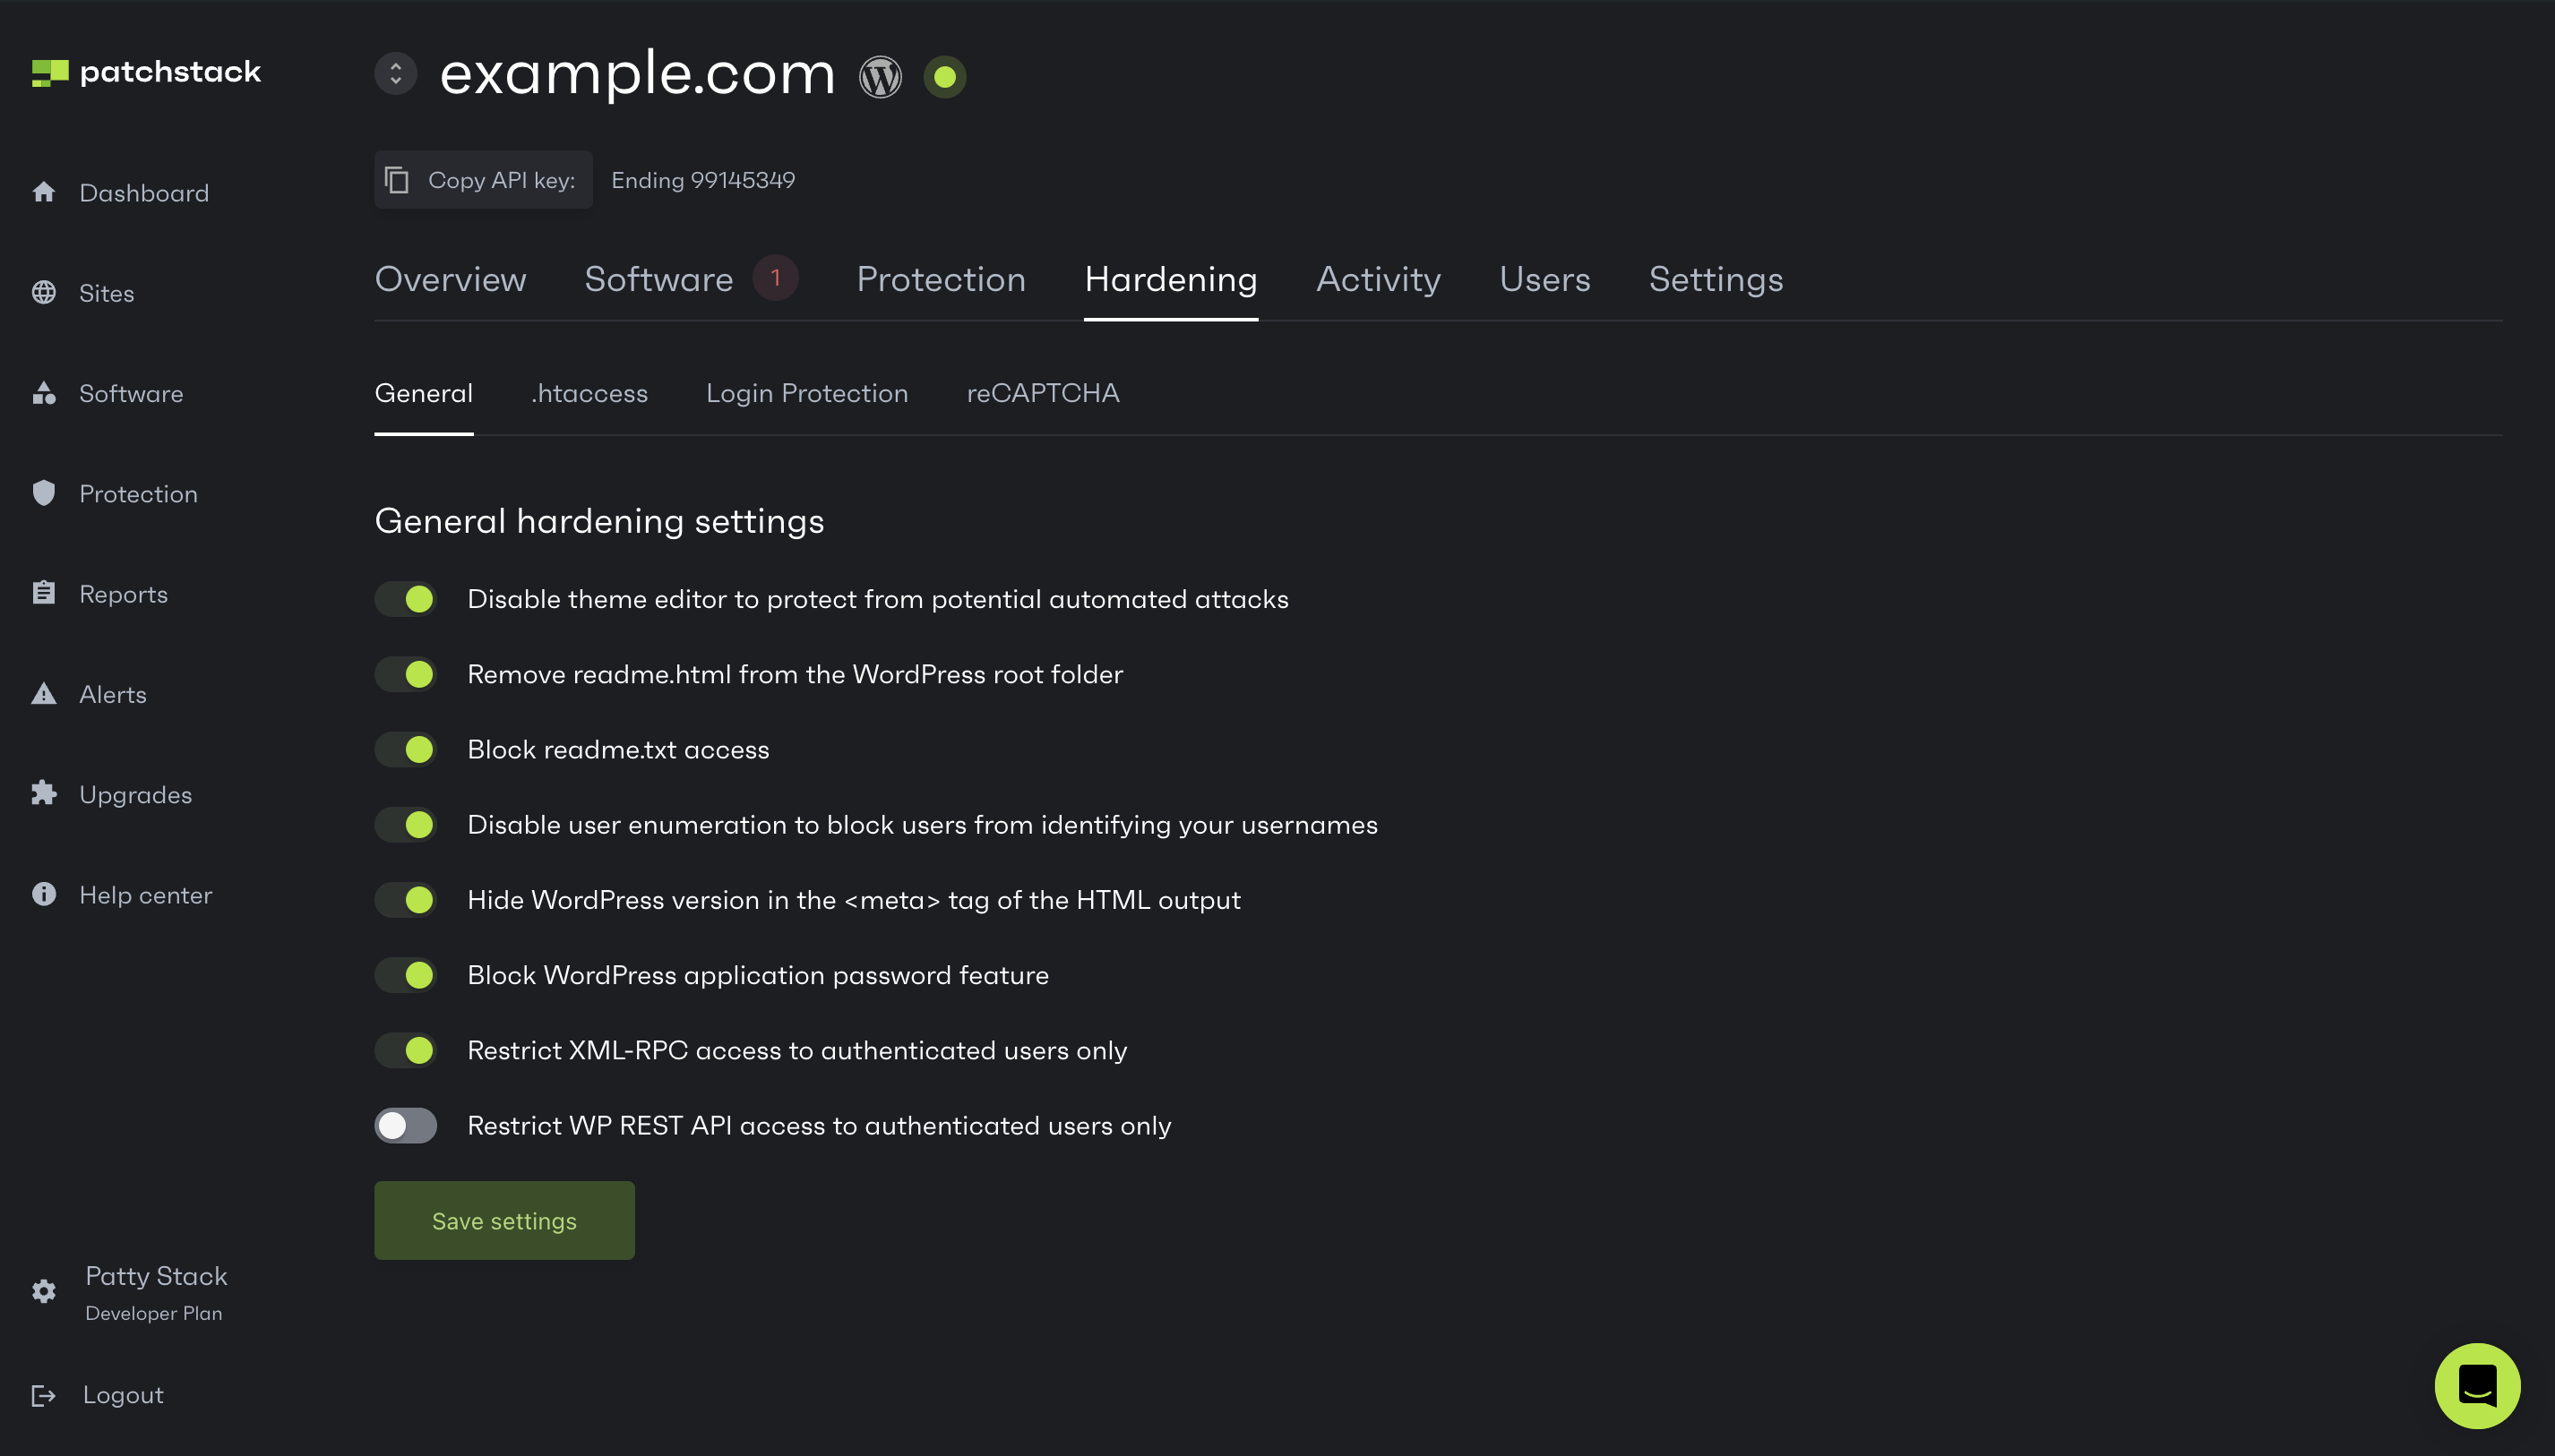The width and height of the screenshot is (2555, 1456).
Task: Click the Logout link
Action: (x=122, y=1395)
